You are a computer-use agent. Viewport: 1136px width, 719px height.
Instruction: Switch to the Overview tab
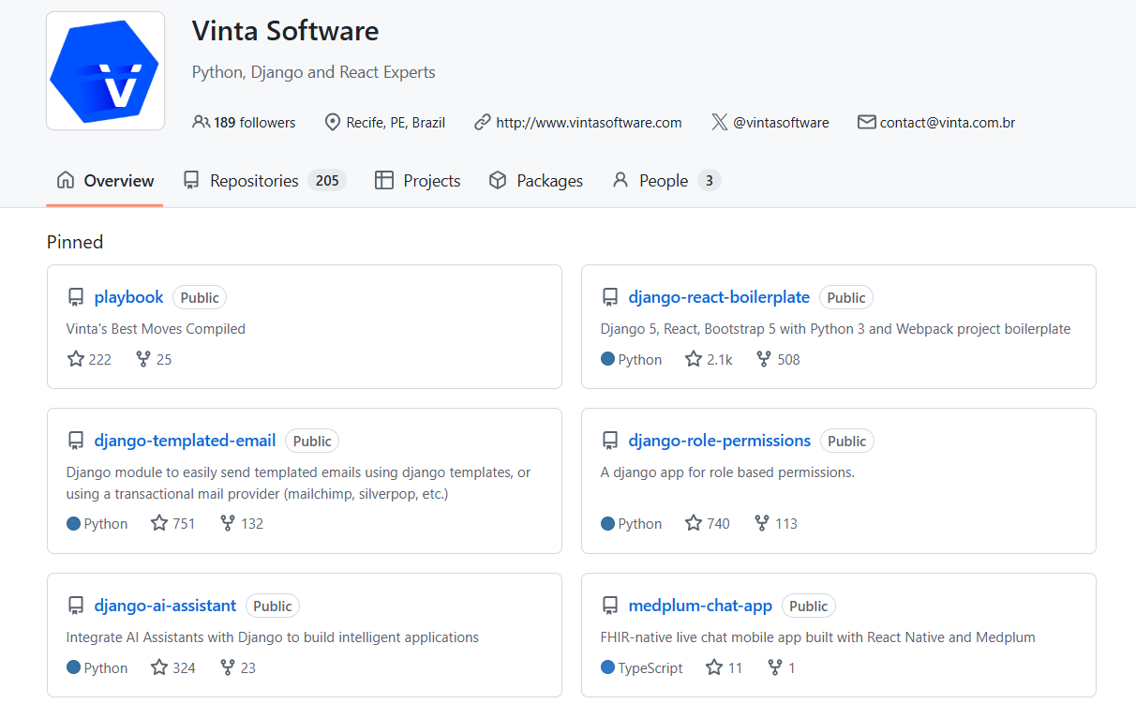click(x=105, y=181)
